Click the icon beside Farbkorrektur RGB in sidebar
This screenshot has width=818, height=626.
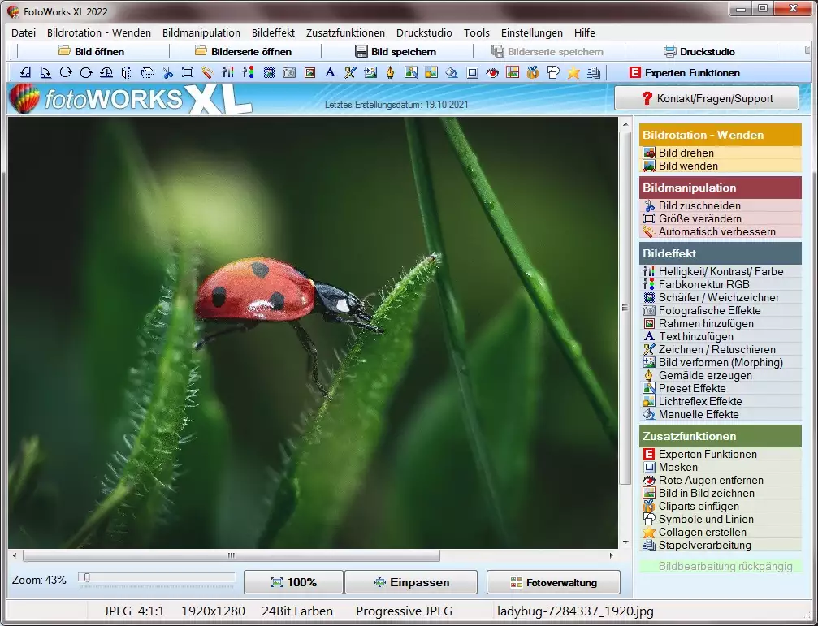pos(649,285)
